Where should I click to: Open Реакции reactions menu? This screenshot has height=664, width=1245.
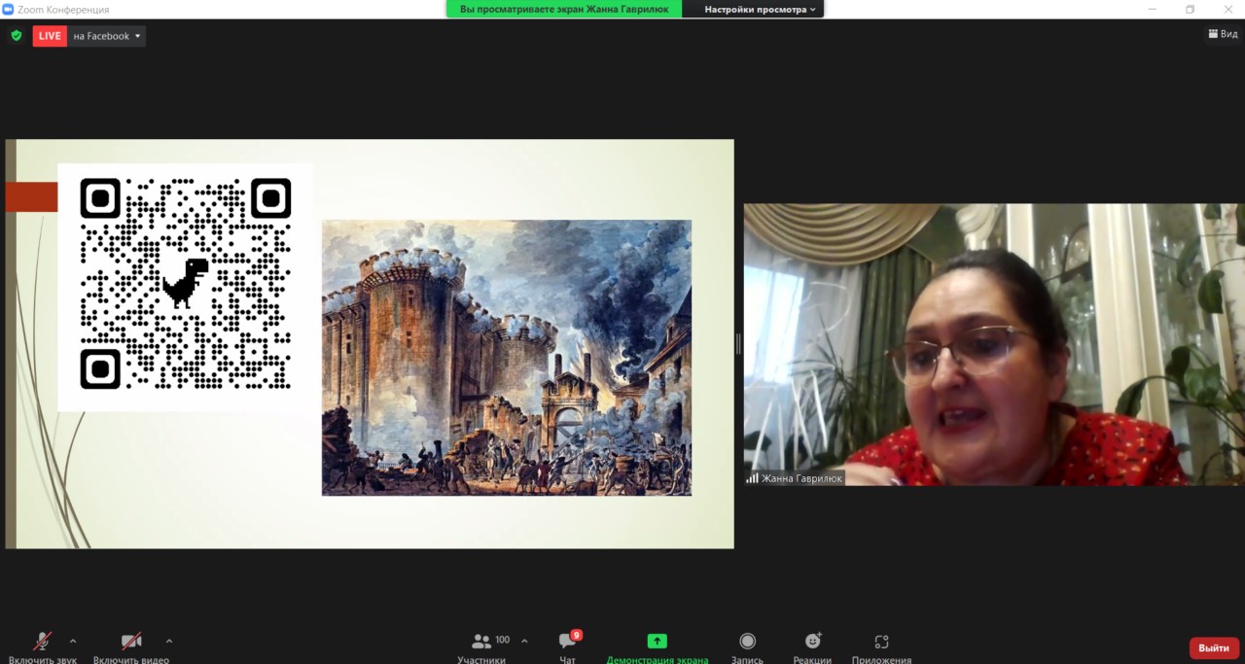812,647
